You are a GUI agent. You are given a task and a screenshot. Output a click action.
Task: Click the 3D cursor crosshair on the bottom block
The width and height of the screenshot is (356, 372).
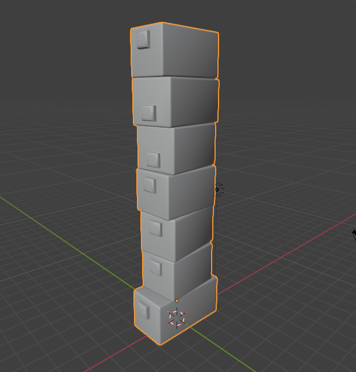tap(177, 318)
